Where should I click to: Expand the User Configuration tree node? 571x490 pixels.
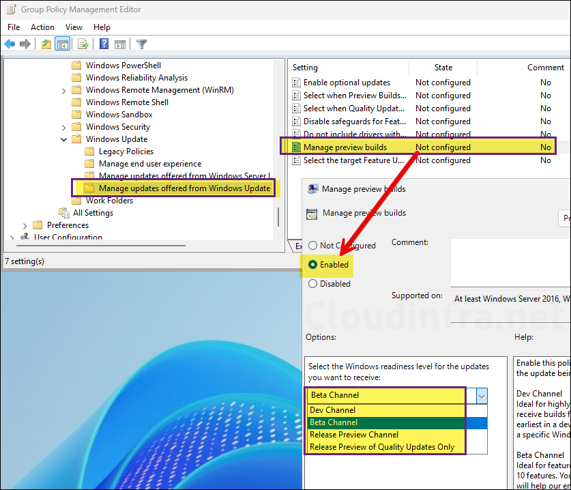click(x=12, y=237)
